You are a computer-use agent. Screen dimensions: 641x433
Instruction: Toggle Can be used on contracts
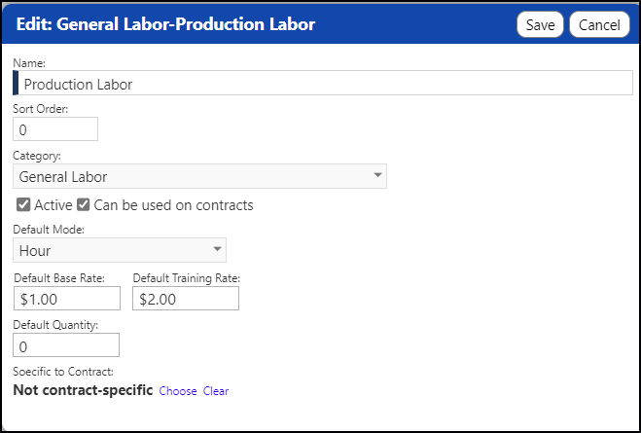coord(83,204)
